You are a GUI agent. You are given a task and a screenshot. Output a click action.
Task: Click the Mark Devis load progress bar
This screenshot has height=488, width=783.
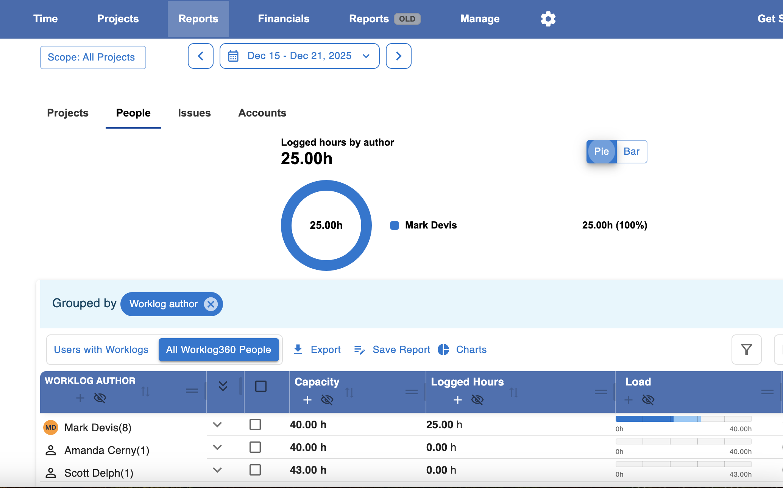683,419
